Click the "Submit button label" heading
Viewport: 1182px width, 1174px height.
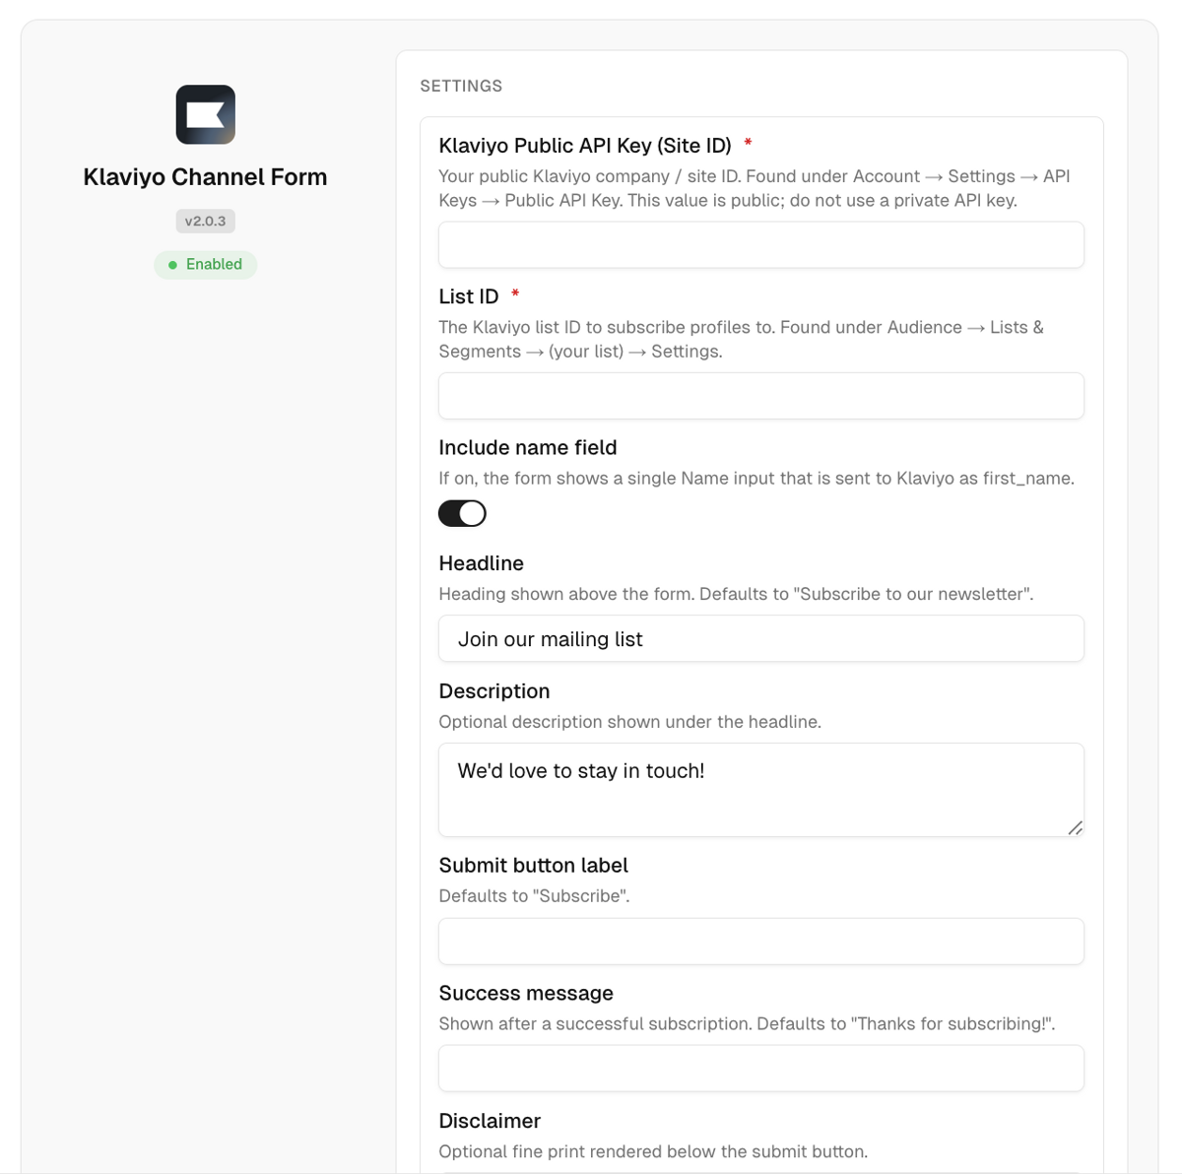point(533,866)
